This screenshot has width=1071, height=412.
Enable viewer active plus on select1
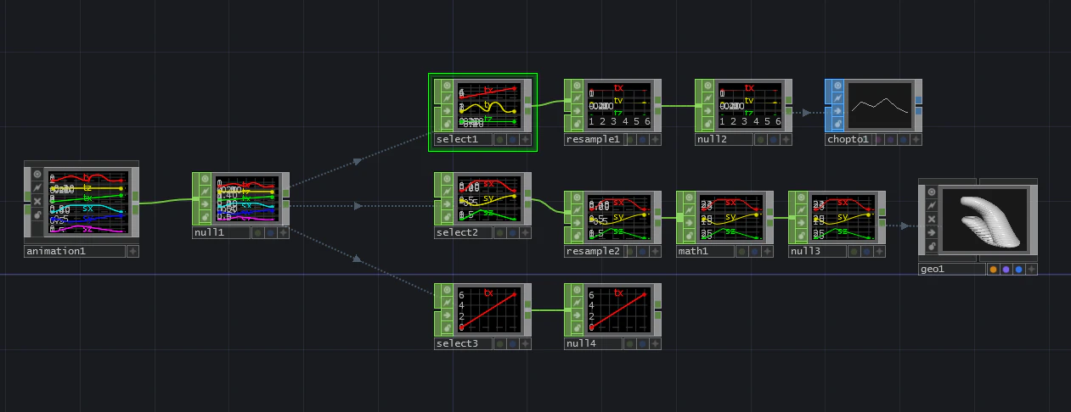click(525, 139)
